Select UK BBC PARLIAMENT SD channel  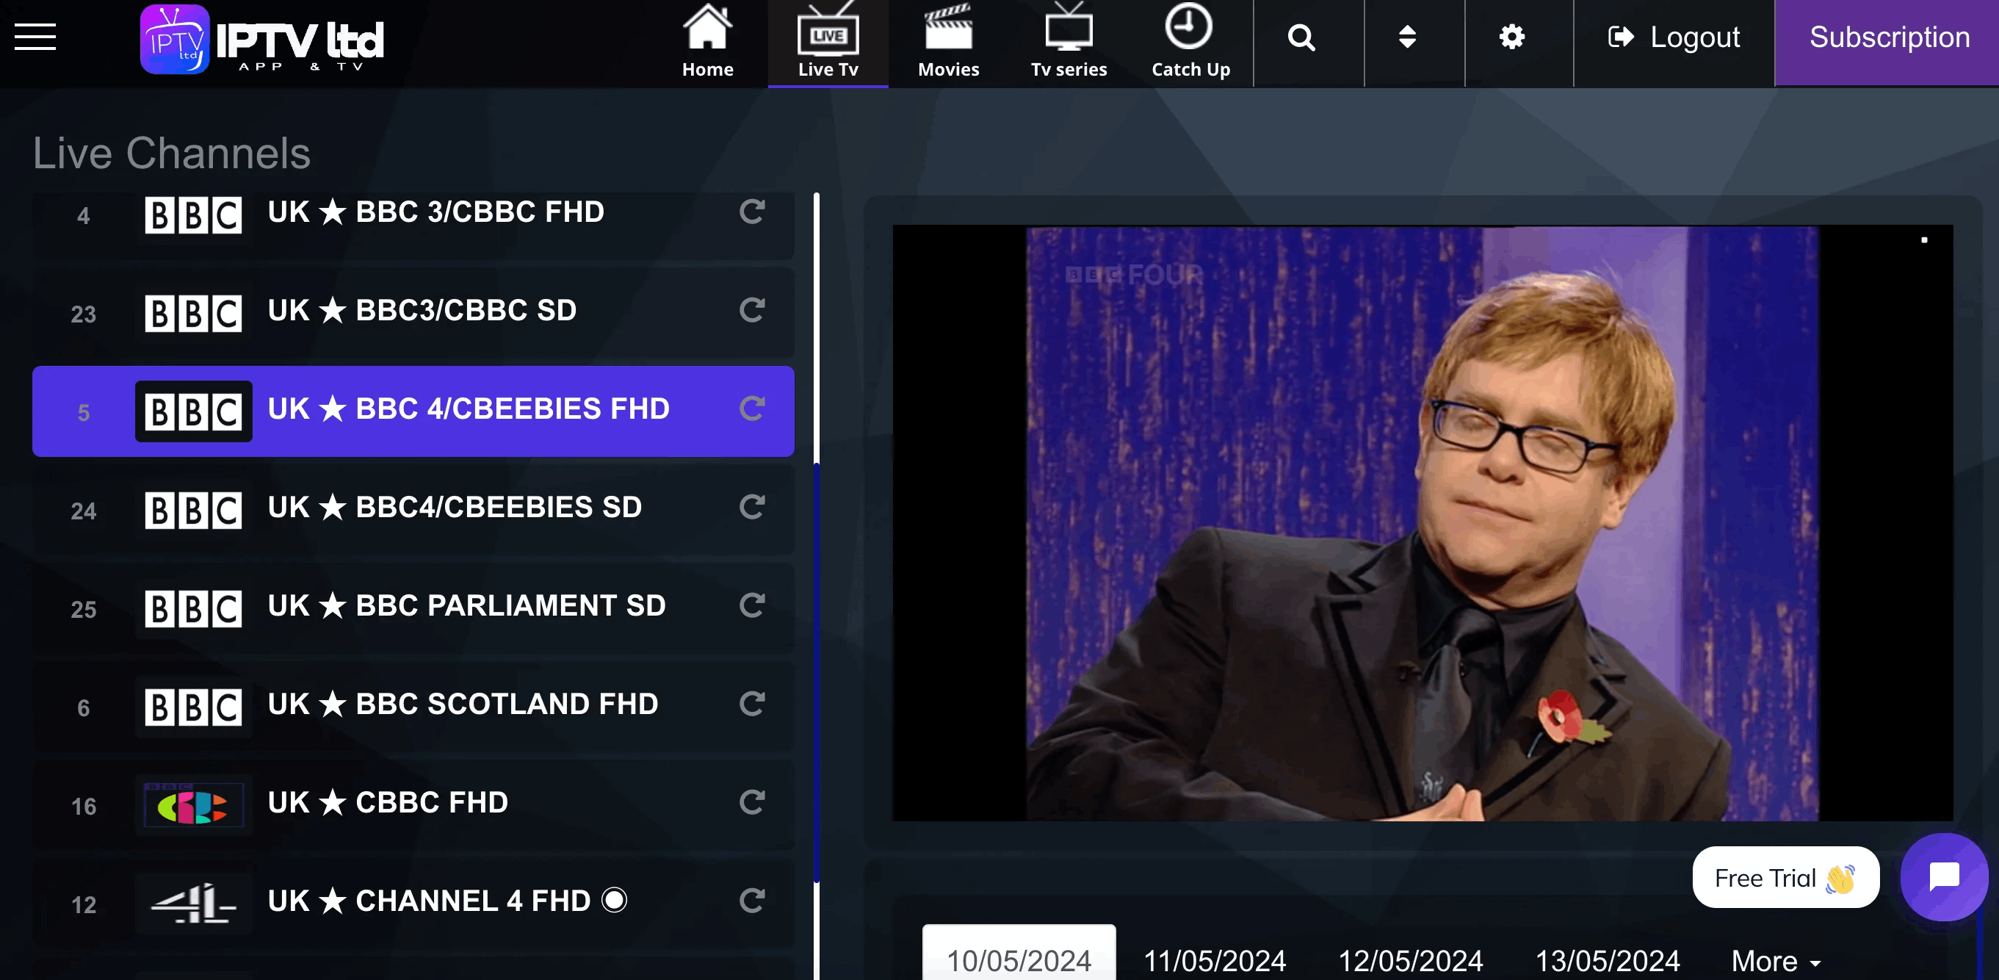pyautogui.click(x=413, y=608)
